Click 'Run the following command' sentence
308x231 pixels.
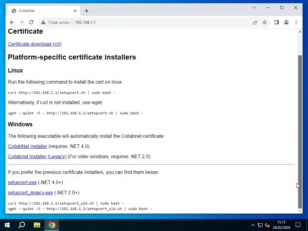65,82
